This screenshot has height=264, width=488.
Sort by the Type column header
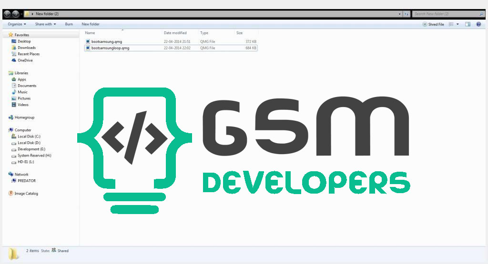204,33
